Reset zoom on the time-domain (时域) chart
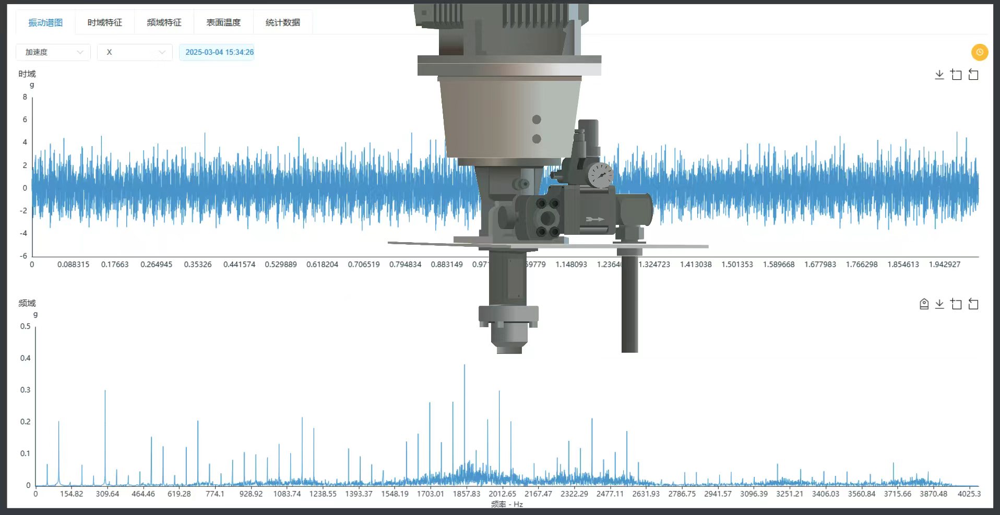This screenshot has height=515, width=1000. (x=973, y=75)
